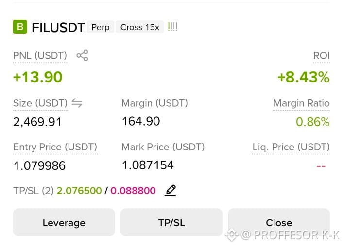Tap the Liq. Price (USDT) label

click(291, 147)
